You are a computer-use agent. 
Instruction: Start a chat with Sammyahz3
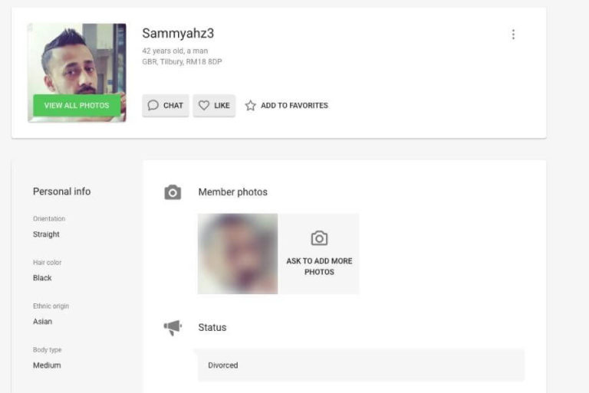click(166, 106)
